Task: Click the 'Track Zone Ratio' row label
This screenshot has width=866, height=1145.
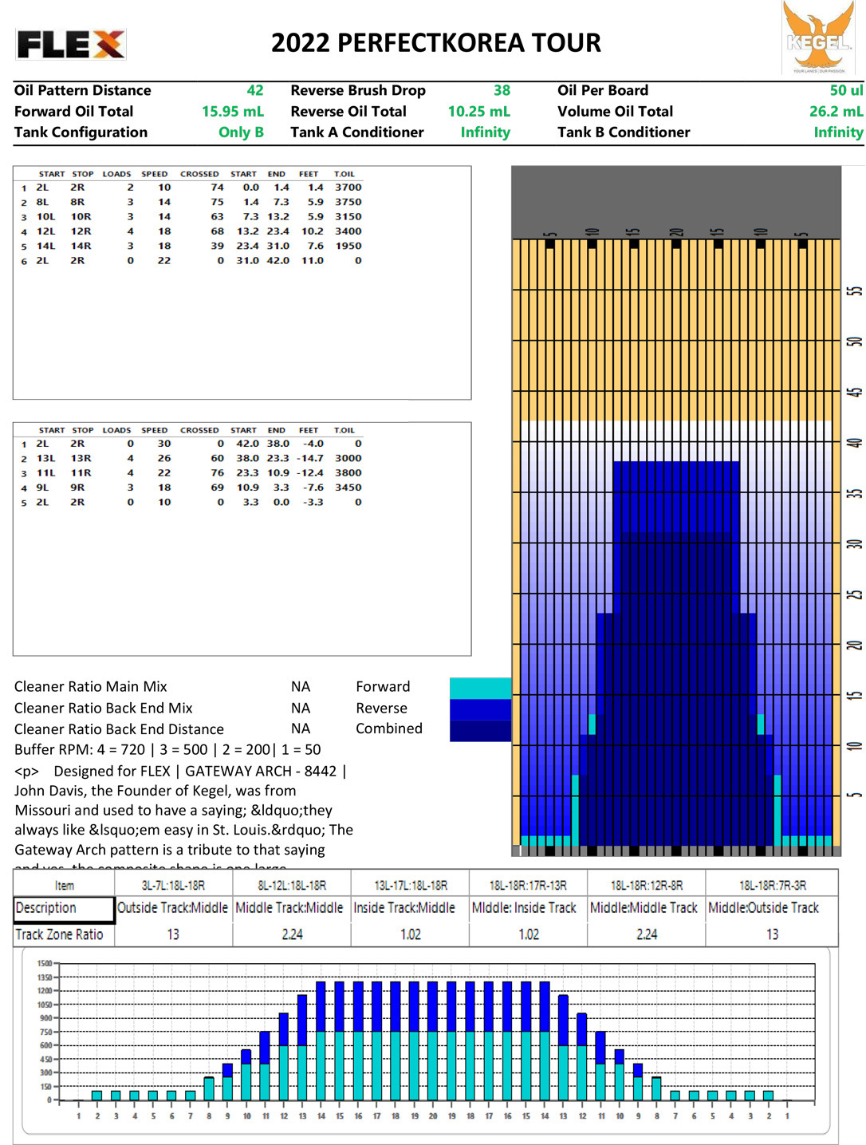Action: coord(59,934)
